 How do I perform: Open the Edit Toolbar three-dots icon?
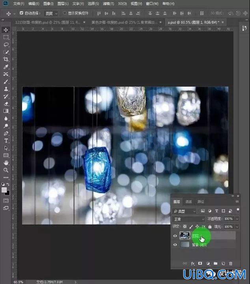click(6, 177)
